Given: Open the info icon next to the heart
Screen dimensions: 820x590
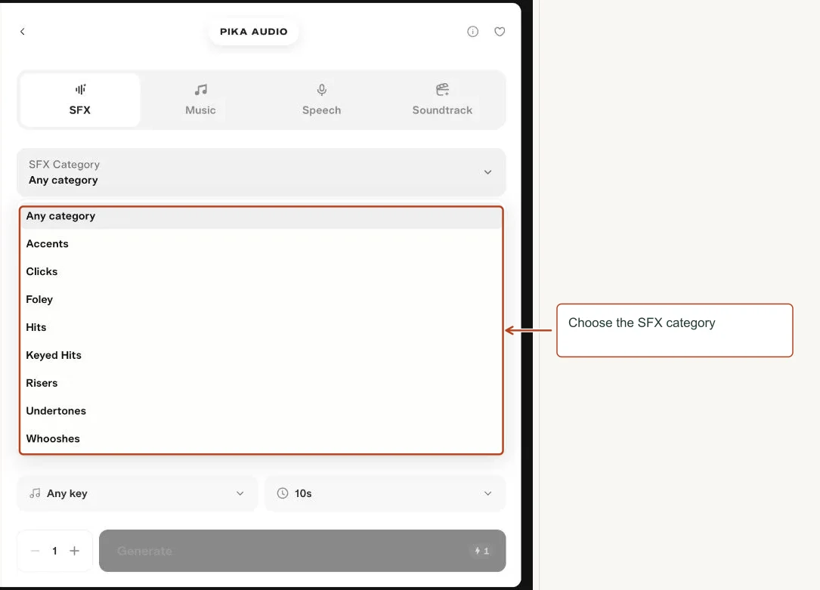Looking at the screenshot, I should (x=472, y=32).
